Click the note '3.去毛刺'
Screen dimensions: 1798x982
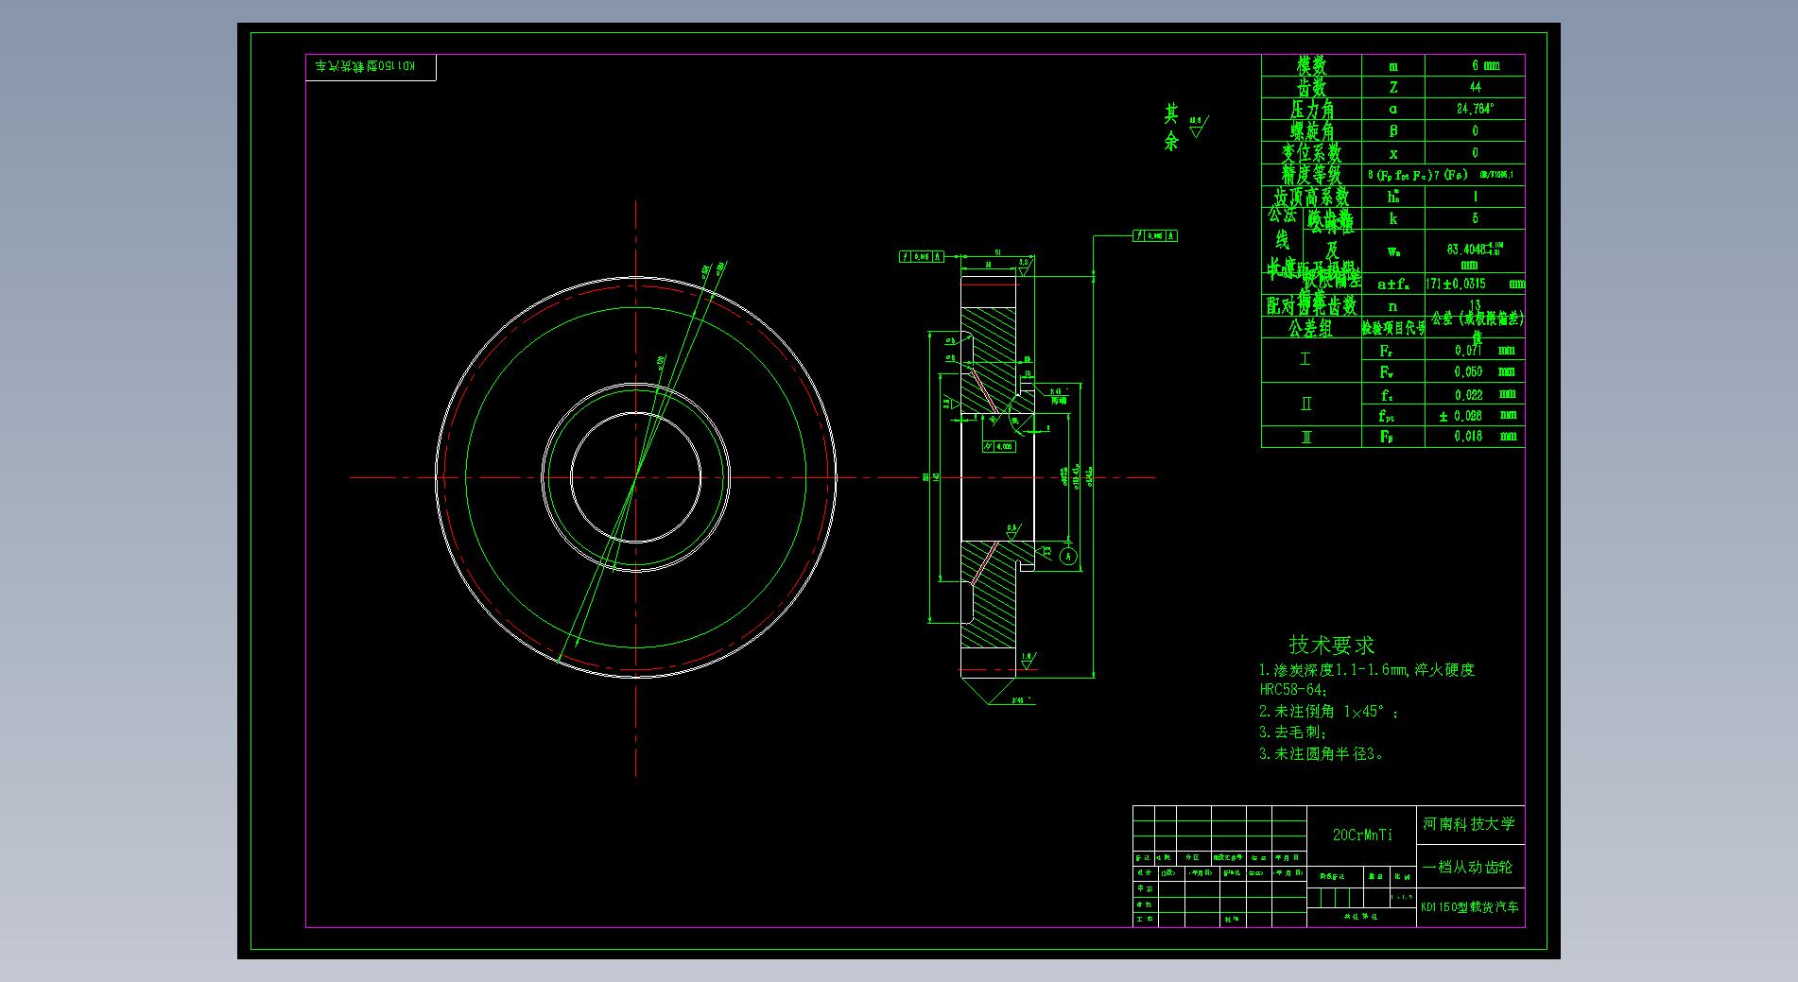pos(1293,732)
